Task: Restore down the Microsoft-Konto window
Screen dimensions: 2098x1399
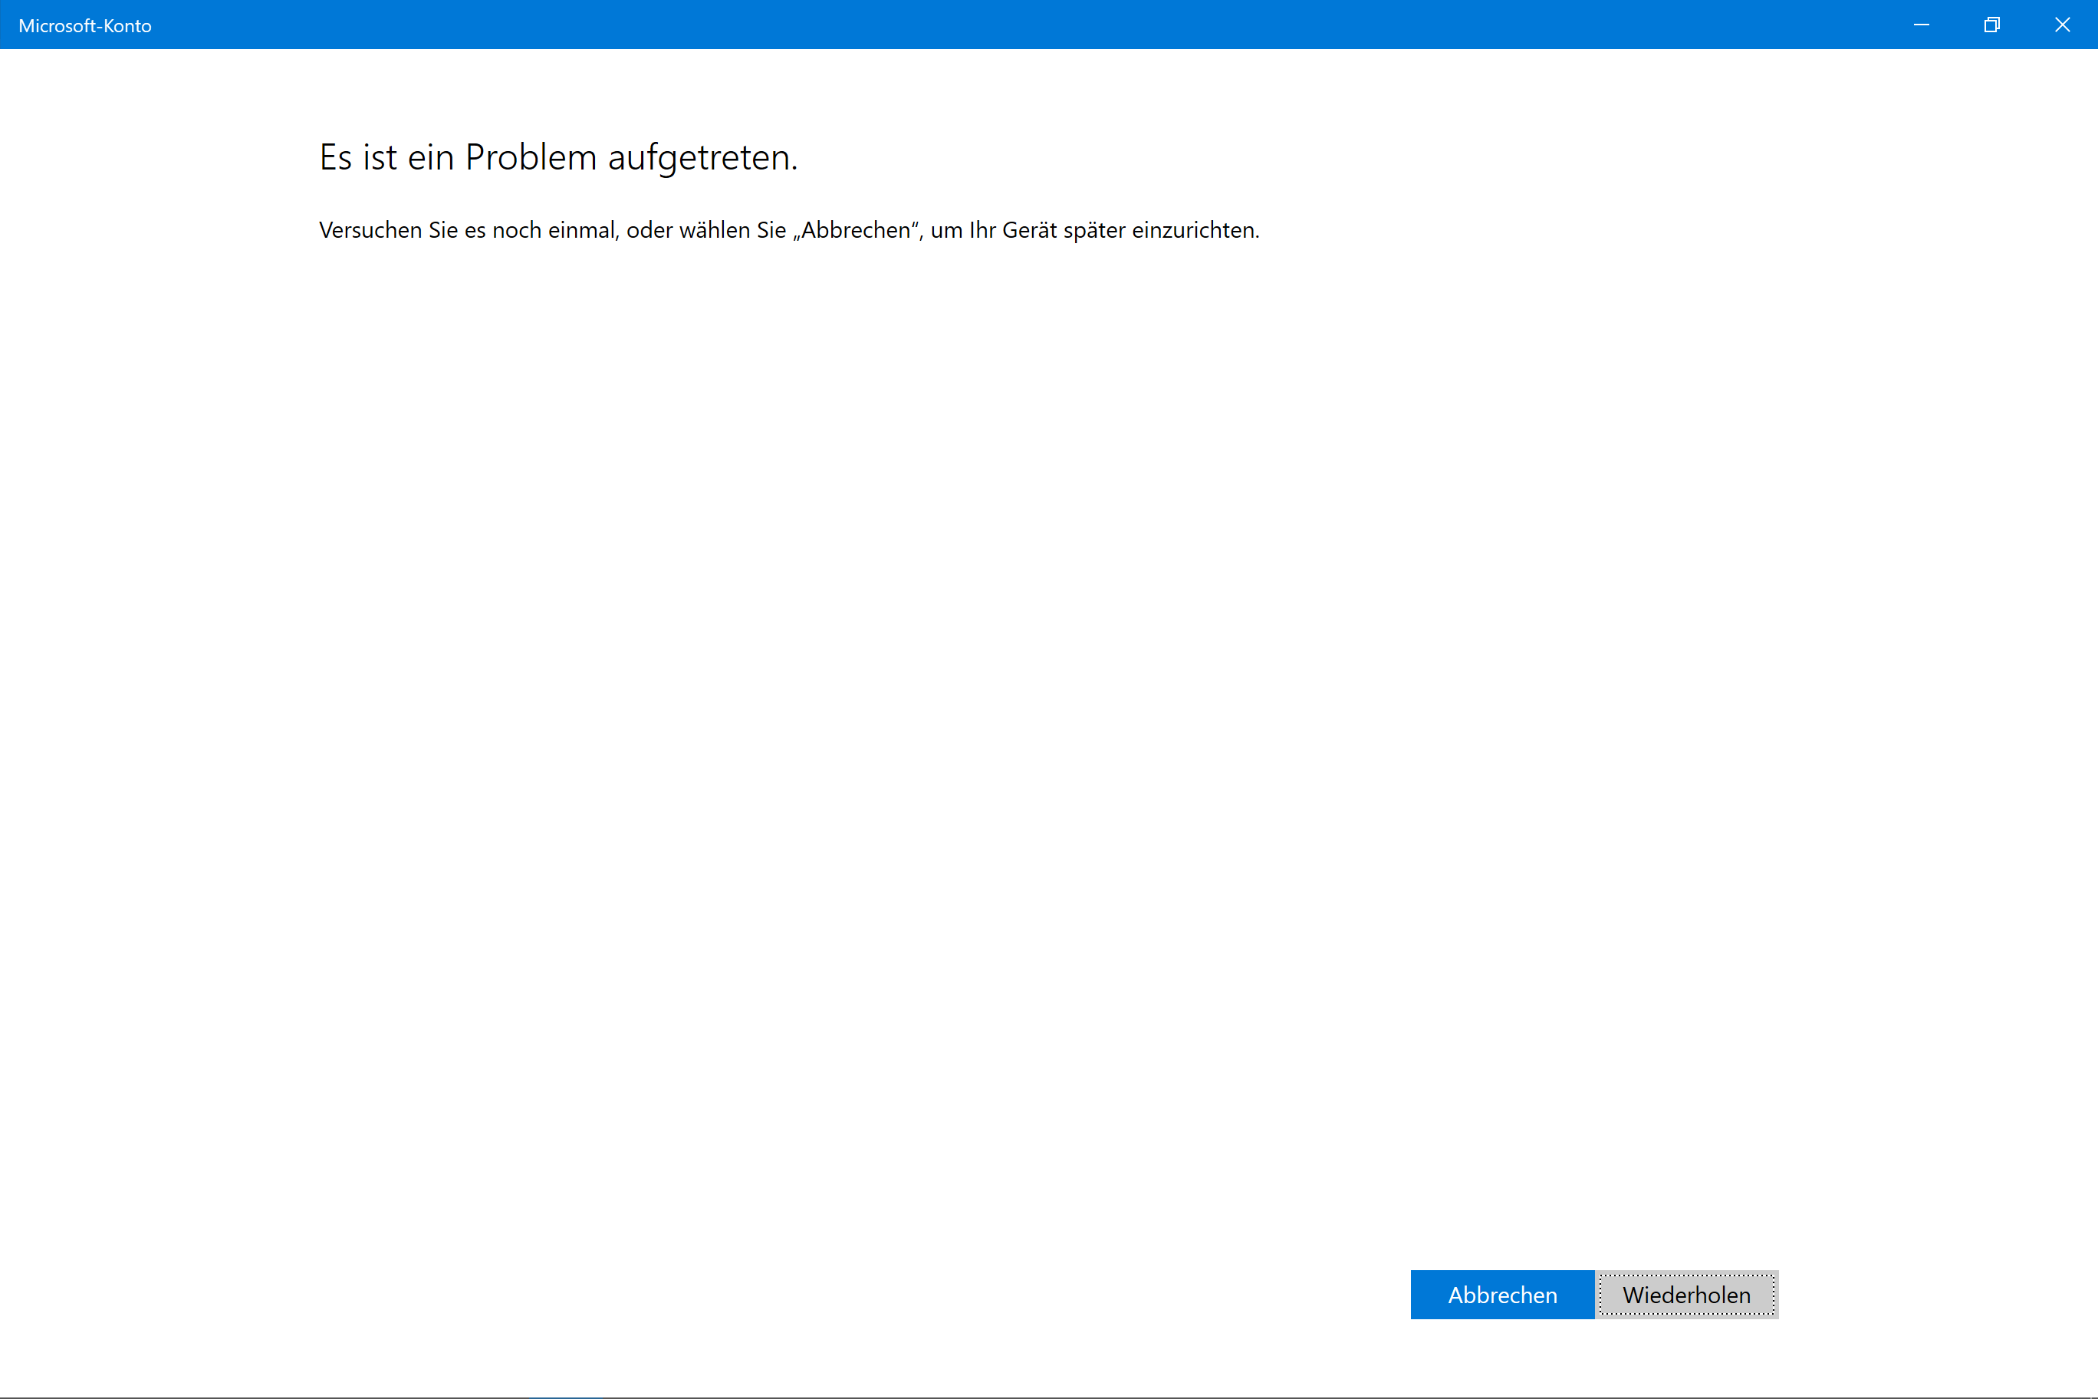Action: [1992, 25]
